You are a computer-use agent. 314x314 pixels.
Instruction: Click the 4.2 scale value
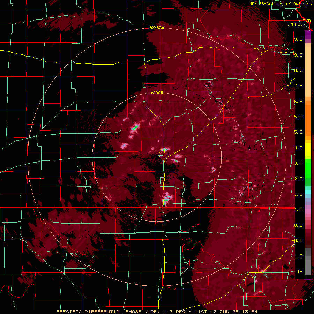pyautogui.click(x=298, y=148)
